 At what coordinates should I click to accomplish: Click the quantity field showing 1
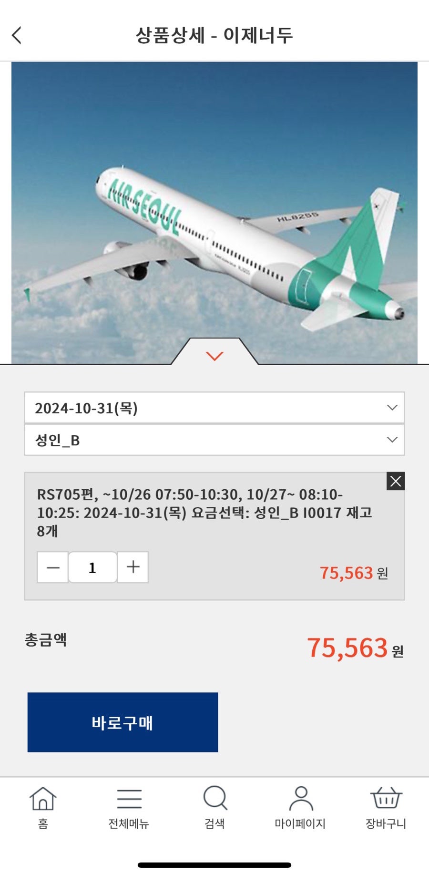(92, 567)
